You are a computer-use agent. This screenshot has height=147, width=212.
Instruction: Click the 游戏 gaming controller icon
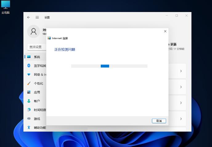tap(29, 119)
